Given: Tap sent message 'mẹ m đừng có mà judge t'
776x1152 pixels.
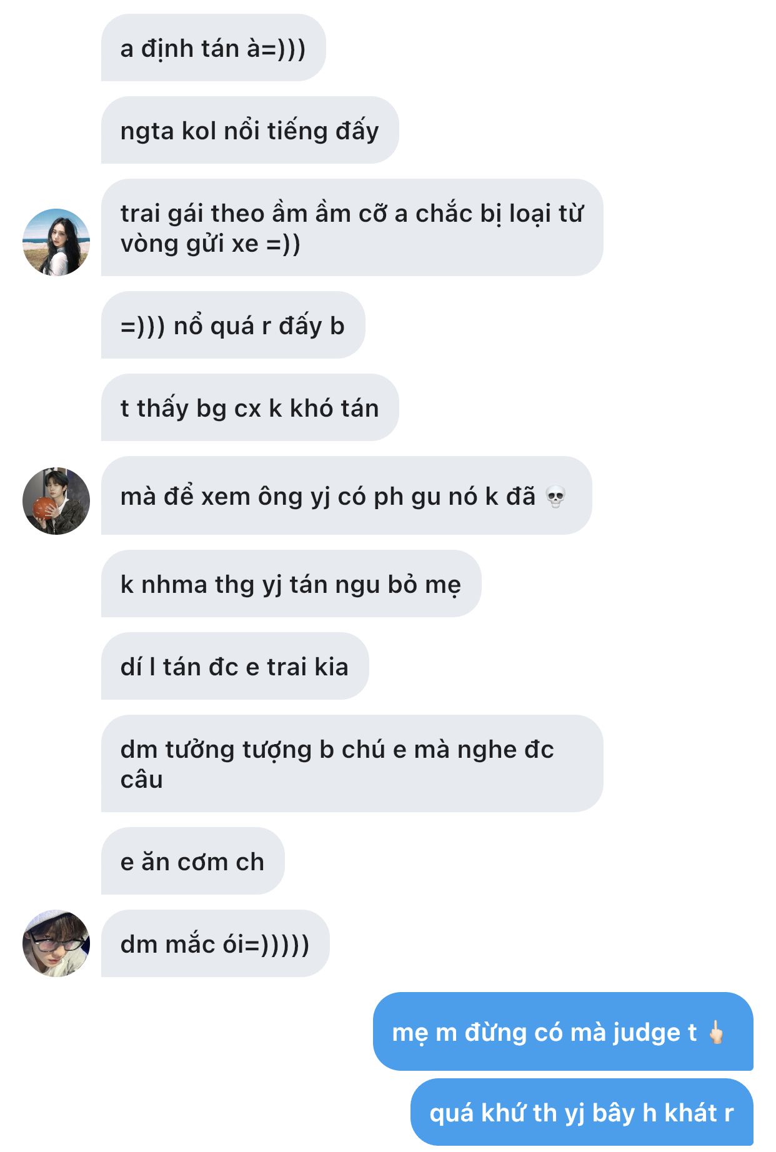Looking at the screenshot, I should click(x=563, y=1031).
